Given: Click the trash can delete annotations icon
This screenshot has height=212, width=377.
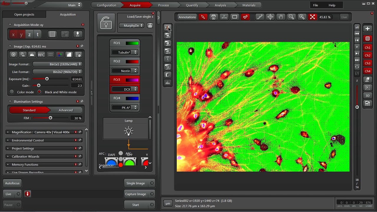Looking at the screenshot, I should 214,17.
